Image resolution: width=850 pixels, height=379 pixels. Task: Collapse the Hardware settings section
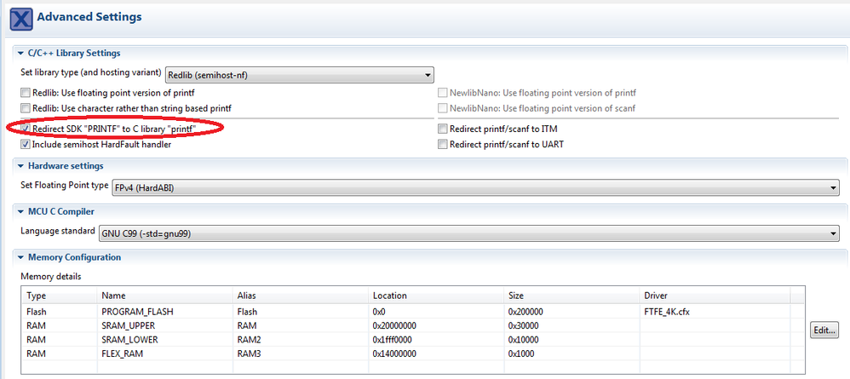[20, 166]
